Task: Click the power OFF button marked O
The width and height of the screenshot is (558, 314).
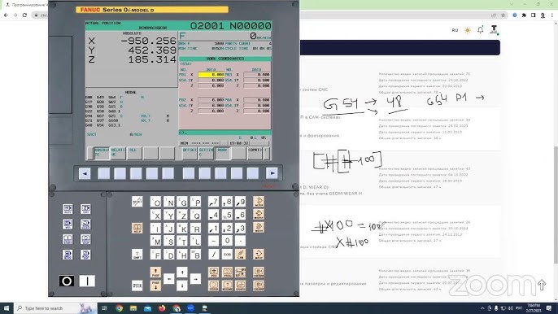Action: tap(67, 281)
